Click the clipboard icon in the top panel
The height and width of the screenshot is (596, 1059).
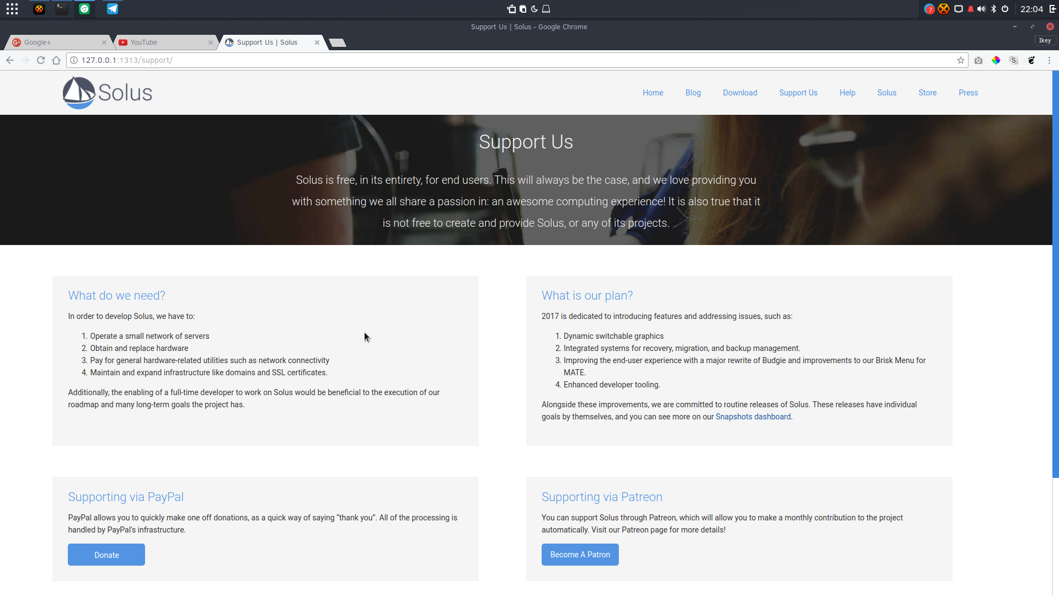point(523,9)
